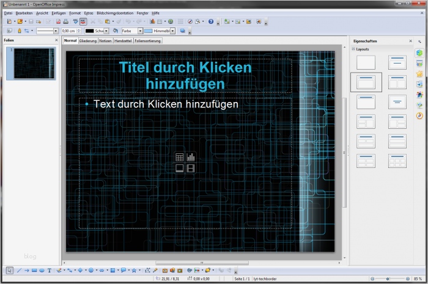
Task: Open the Datei menu
Action: coord(8,13)
